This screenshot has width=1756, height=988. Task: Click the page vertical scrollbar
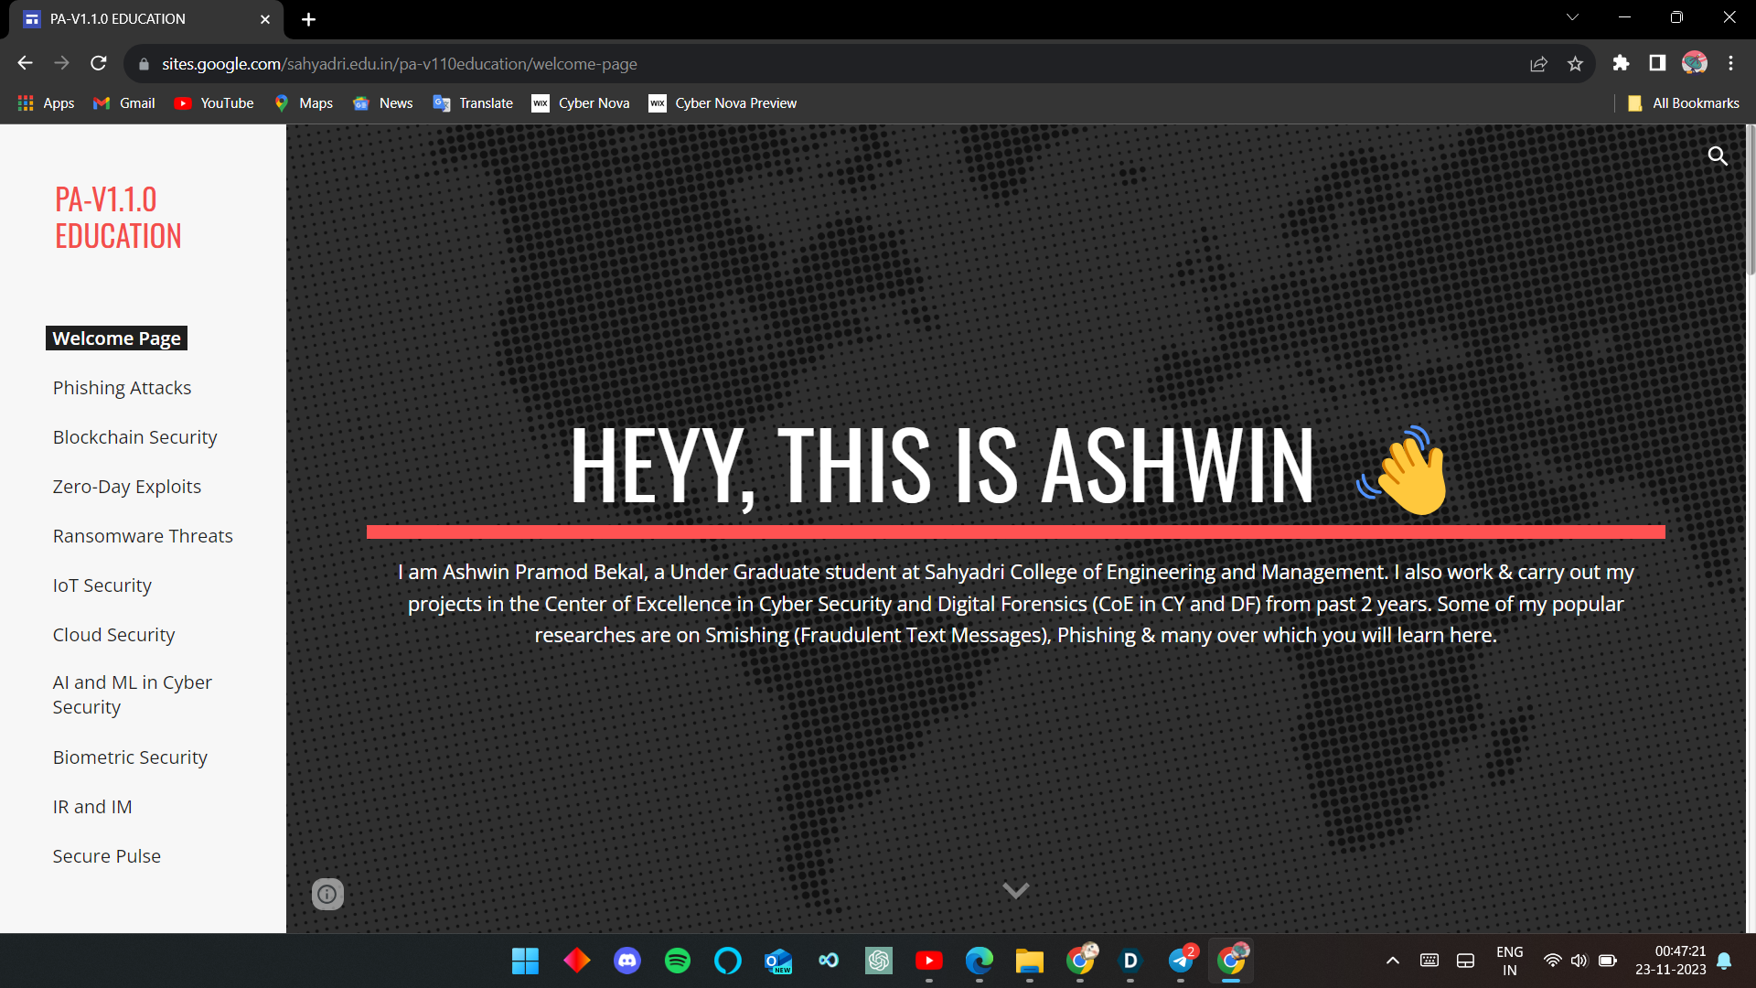coord(1751,201)
